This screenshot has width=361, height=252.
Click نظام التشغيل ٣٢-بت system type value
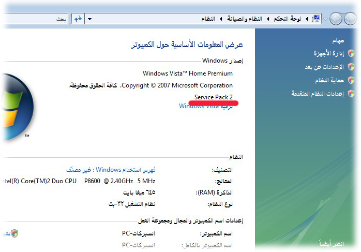(132, 204)
